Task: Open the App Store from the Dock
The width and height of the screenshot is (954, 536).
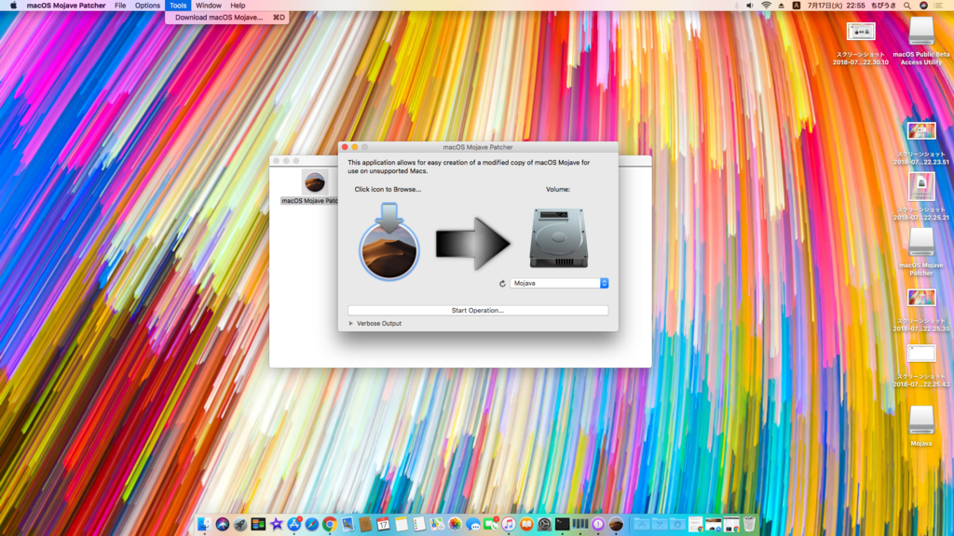Action: coord(293,524)
